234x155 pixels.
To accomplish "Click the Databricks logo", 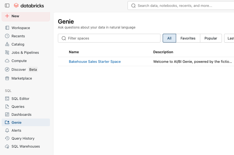I will pos(29,5).
